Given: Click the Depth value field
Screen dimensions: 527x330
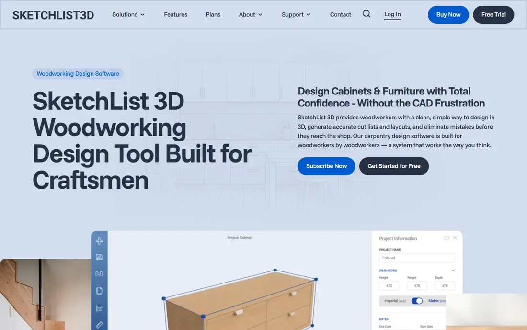Looking at the screenshot, I should coord(445,285).
